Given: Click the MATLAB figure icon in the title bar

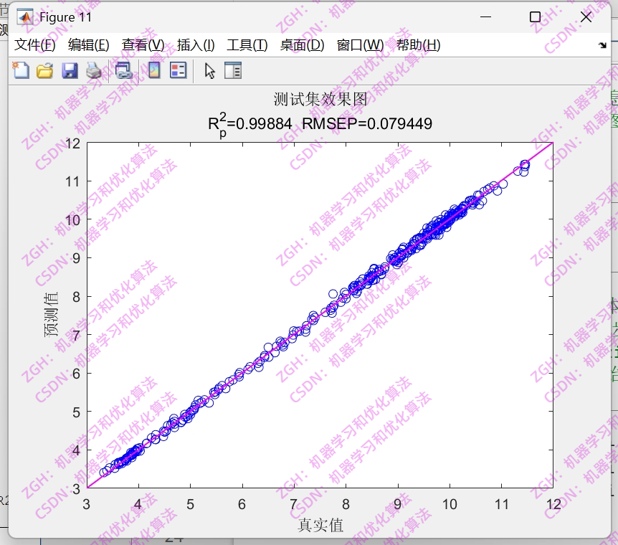Looking at the screenshot, I should point(25,16).
